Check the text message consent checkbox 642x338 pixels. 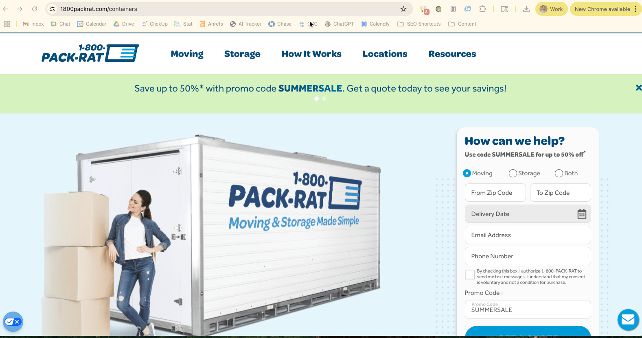[x=470, y=275]
